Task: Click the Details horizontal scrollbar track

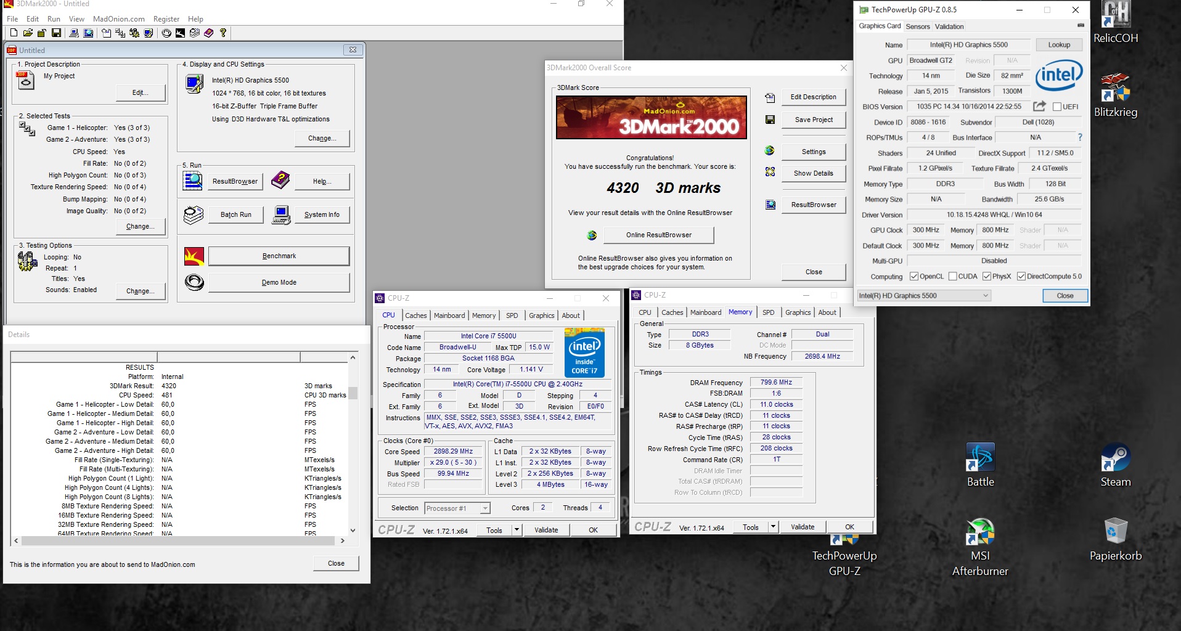Action: [x=179, y=540]
